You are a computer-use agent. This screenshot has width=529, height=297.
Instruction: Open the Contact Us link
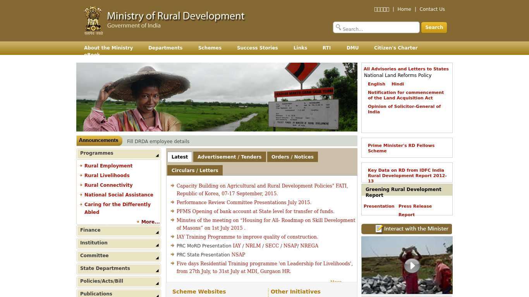point(432,9)
